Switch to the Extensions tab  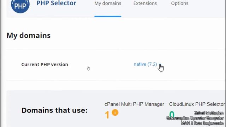pos(145,3)
